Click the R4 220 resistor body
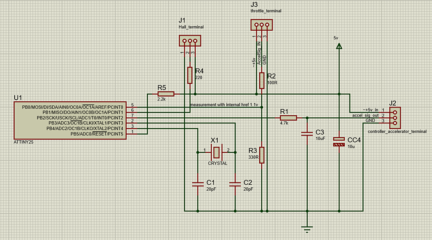The image size is (432, 240). pyautogui.click(x=190, y=75)
